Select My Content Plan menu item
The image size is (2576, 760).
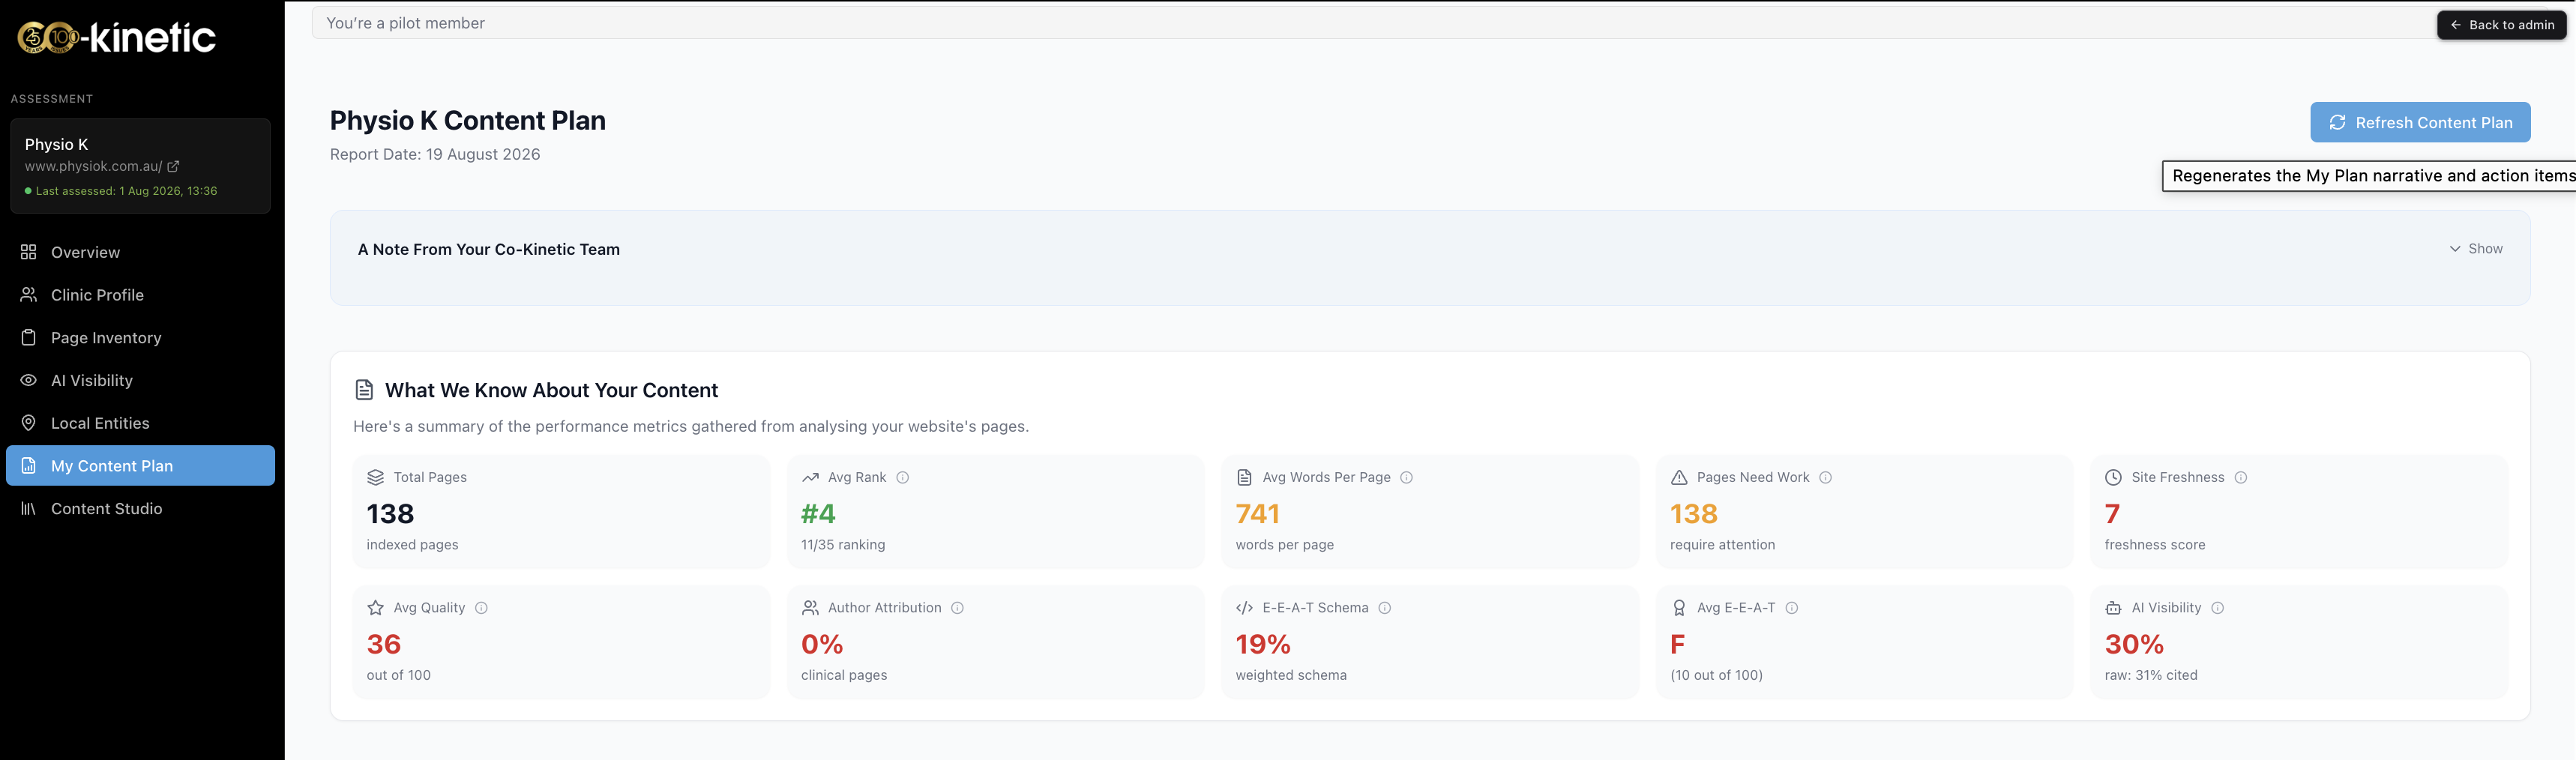point(141,466)
